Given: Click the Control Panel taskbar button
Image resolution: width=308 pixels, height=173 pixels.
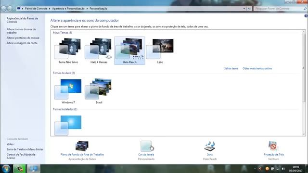Looking at the screenshot, I should click(34, 169).
